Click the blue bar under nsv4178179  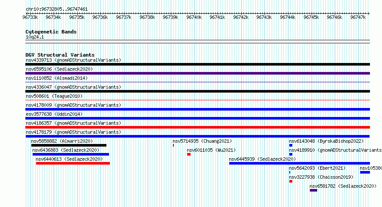click(197, 136)
